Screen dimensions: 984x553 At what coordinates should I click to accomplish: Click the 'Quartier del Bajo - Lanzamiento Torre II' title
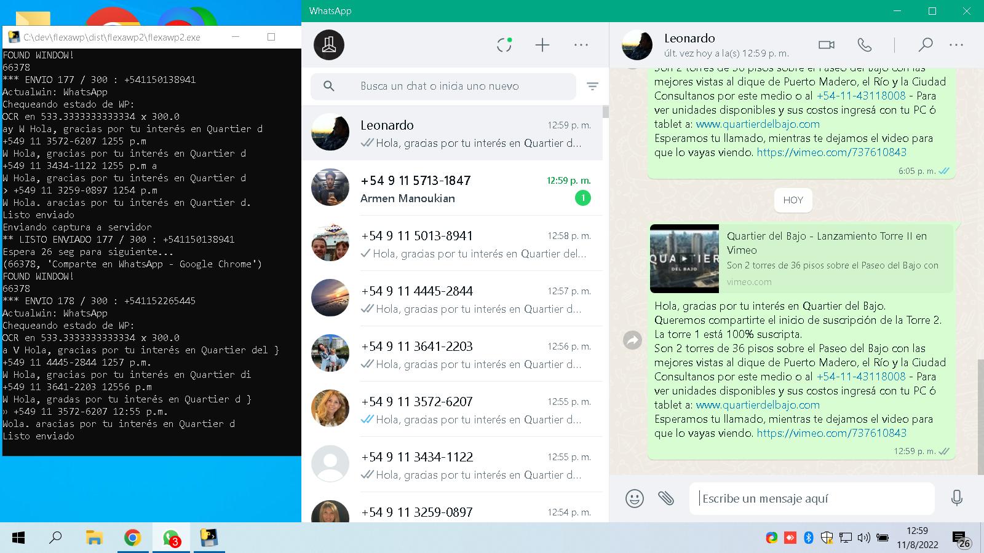(827, 243)
